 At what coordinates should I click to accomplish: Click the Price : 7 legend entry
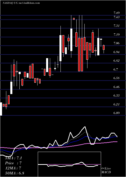13,163
